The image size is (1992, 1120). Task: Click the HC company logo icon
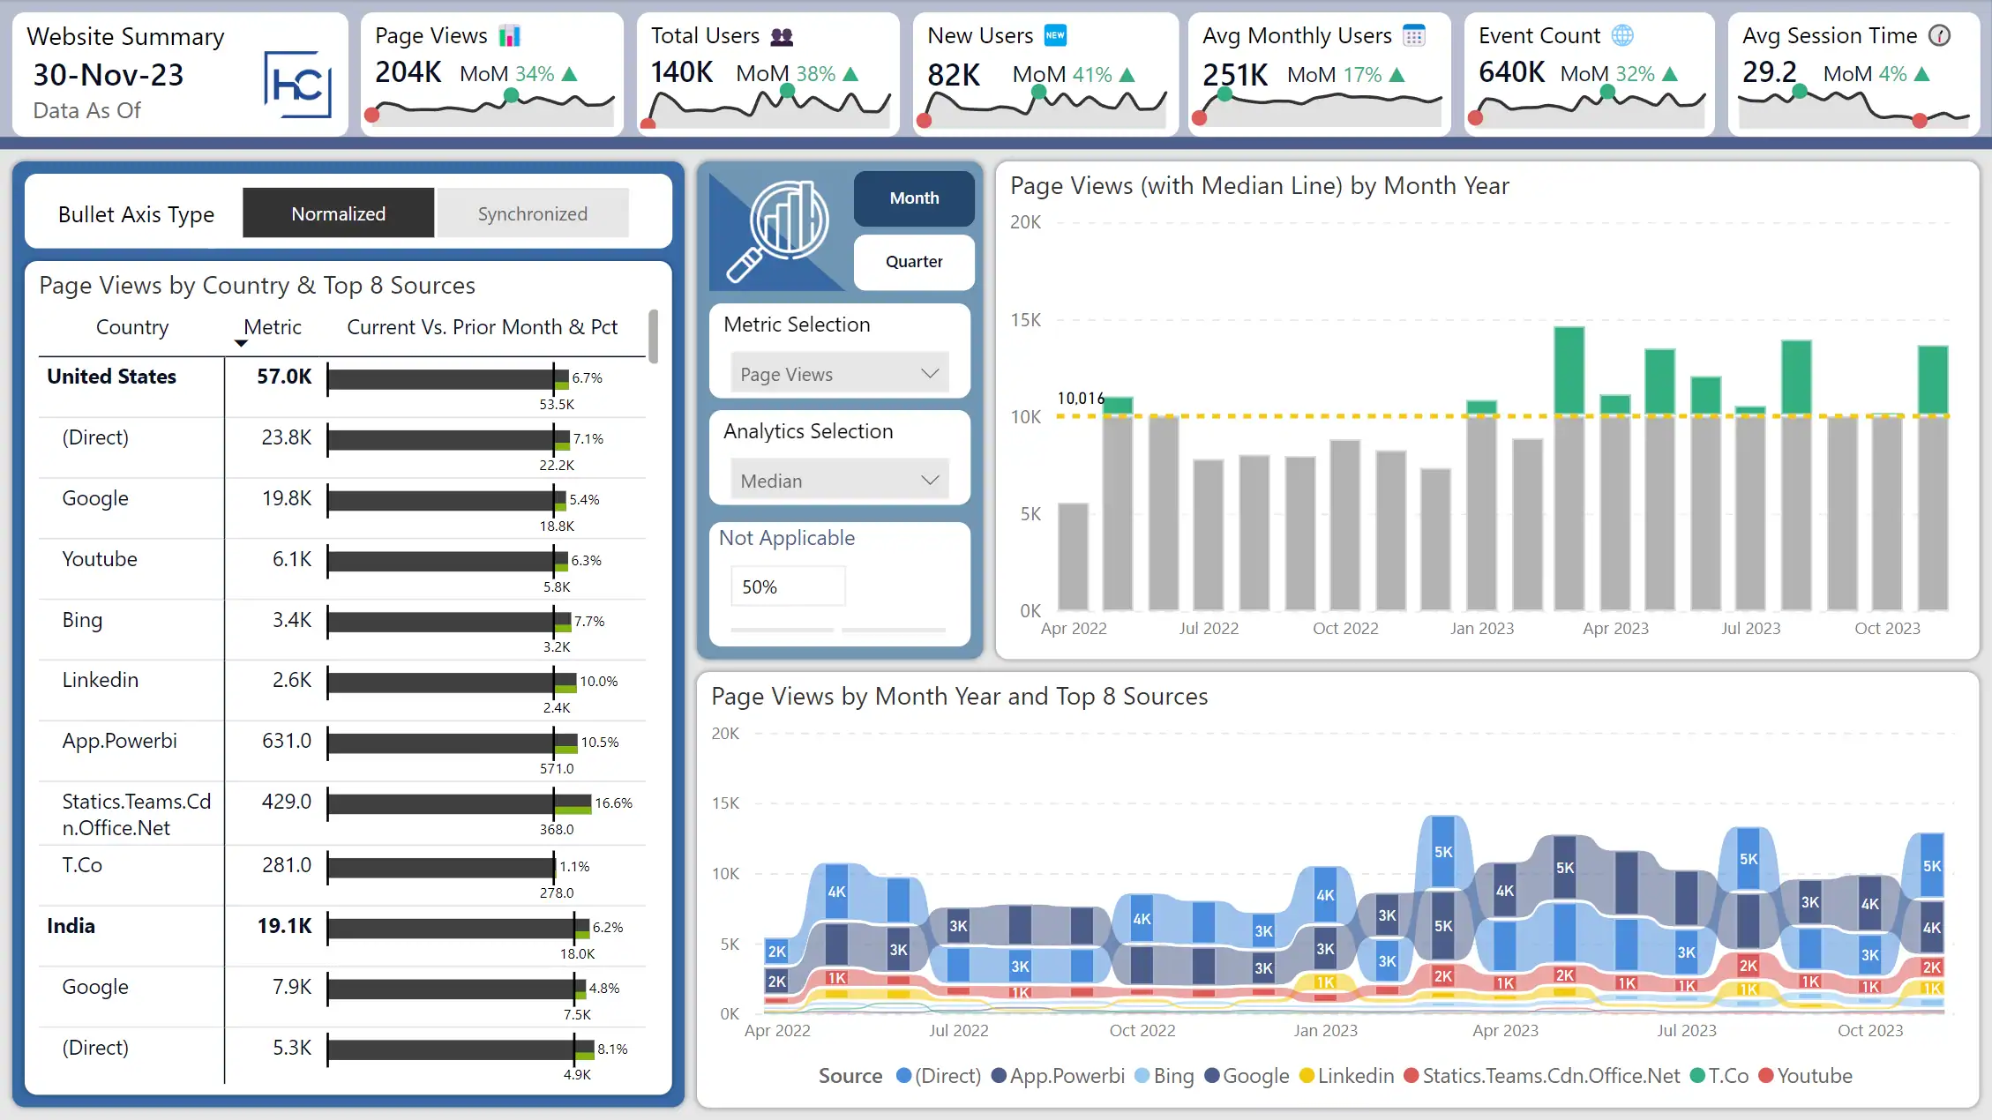tap(297, 85)
